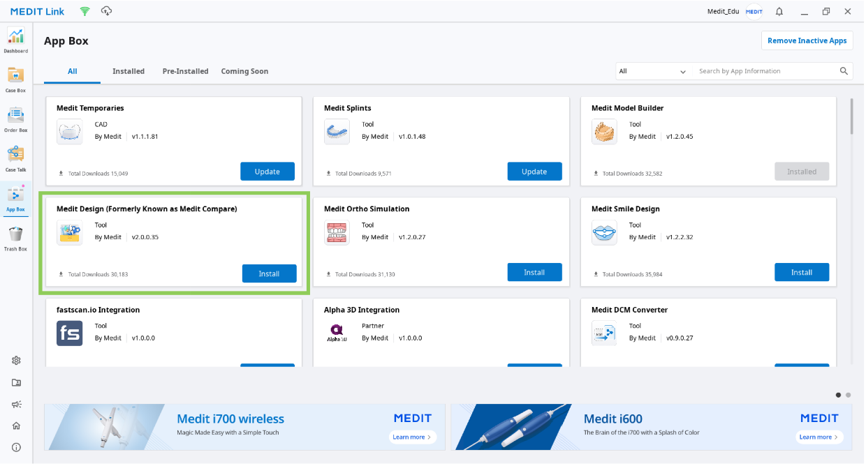
Task: Click the megaphone announcements icon
Action: click(x=16, y=405)
